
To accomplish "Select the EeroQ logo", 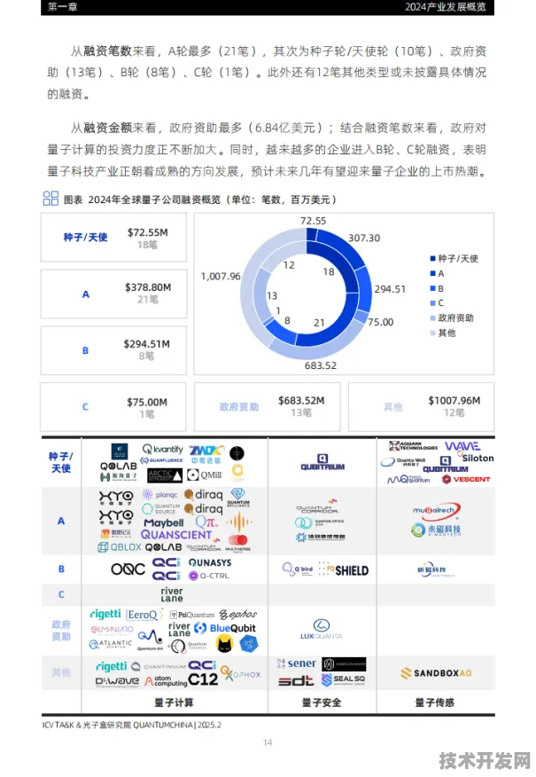I will click(x=144, y=615).
